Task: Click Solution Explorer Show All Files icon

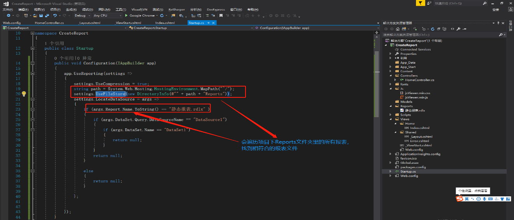Action: coord(444,29)
